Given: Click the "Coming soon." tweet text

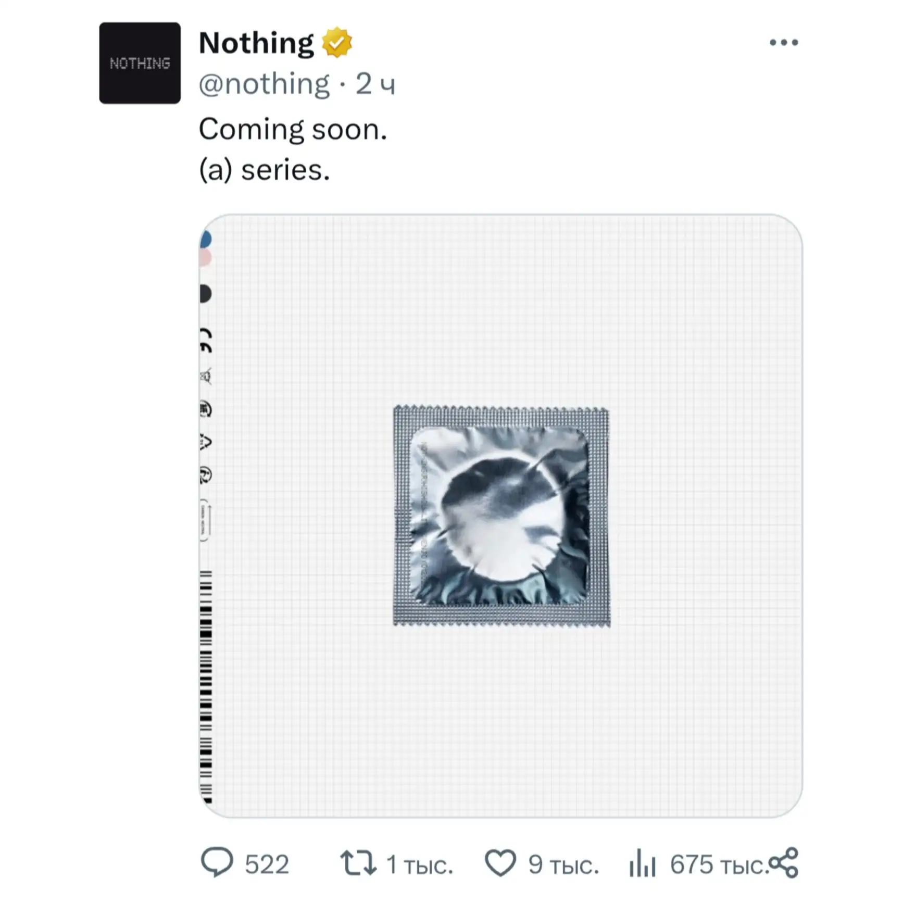Looking at the screenshot, I should pos(293,129).
